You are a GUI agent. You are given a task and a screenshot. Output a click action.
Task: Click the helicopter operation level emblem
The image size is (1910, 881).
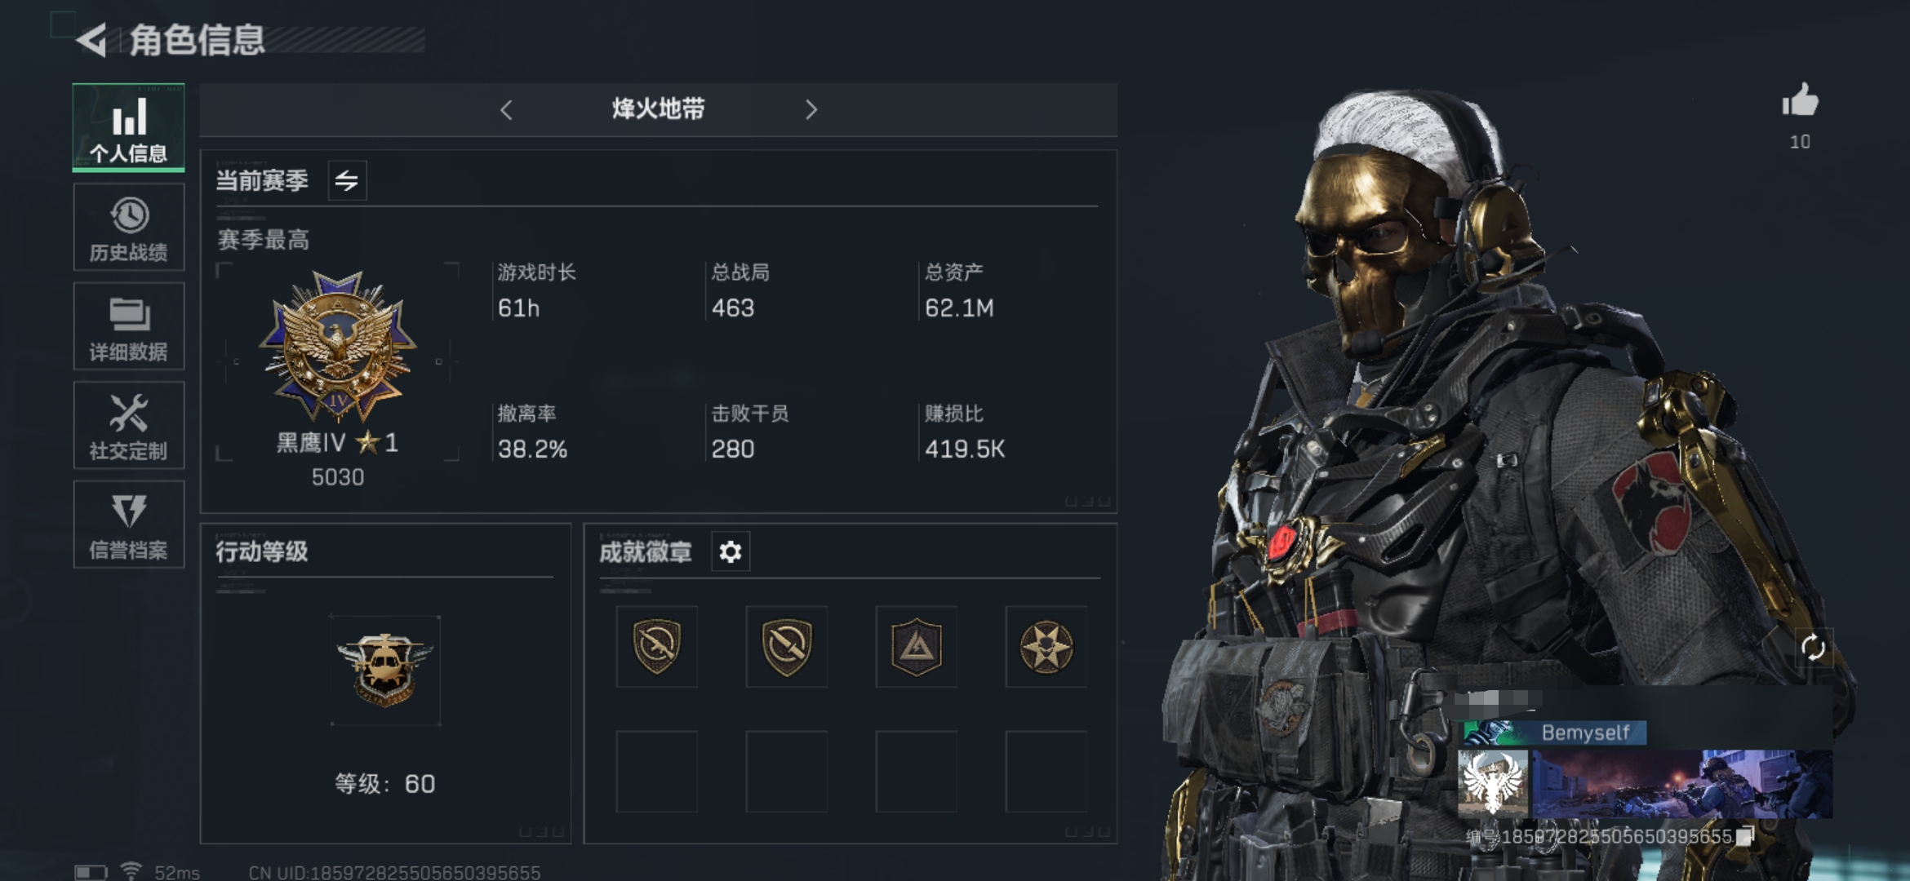[385, 671]
